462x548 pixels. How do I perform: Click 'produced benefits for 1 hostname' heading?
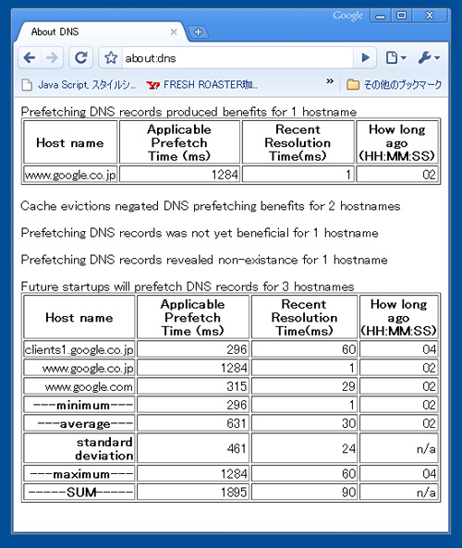[188, 112]
